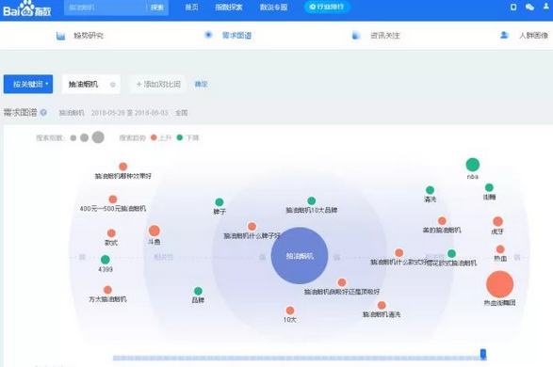Switch to the 资讯关注 tab
553x367 pixels.
pyautogui.click(x=384, y=36)
